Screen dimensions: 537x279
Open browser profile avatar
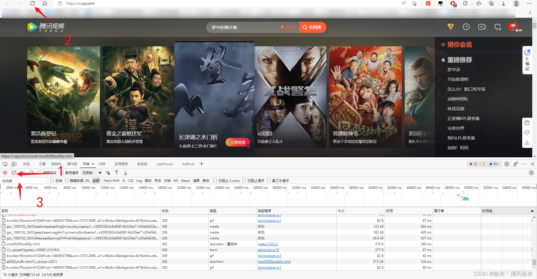click(516, 3)
